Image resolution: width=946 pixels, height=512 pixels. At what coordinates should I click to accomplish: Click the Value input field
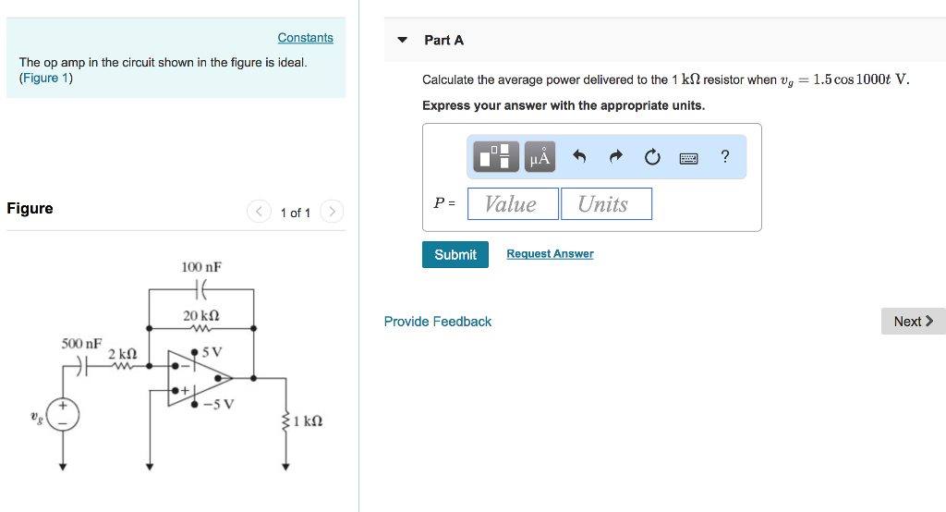point(513,203)
